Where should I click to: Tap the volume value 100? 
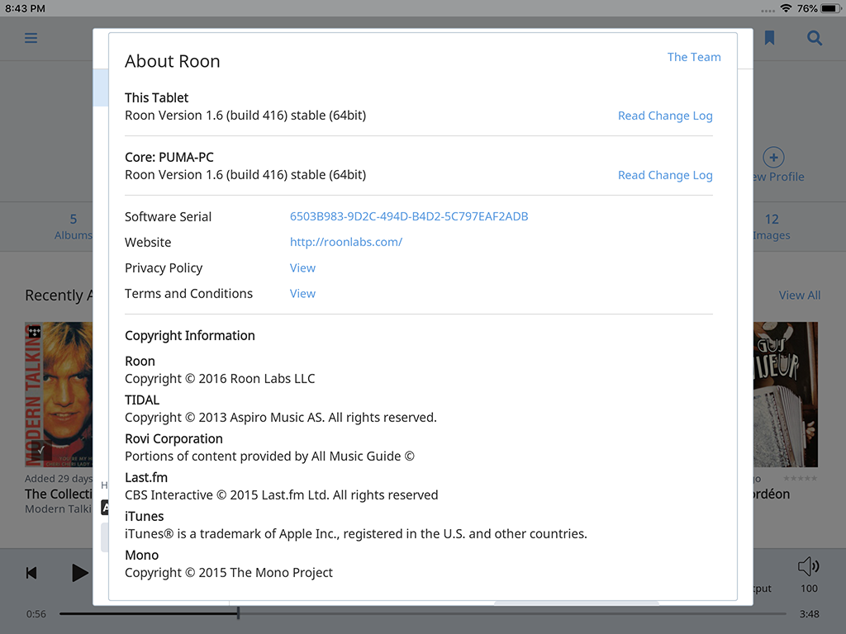click(809, 589)
